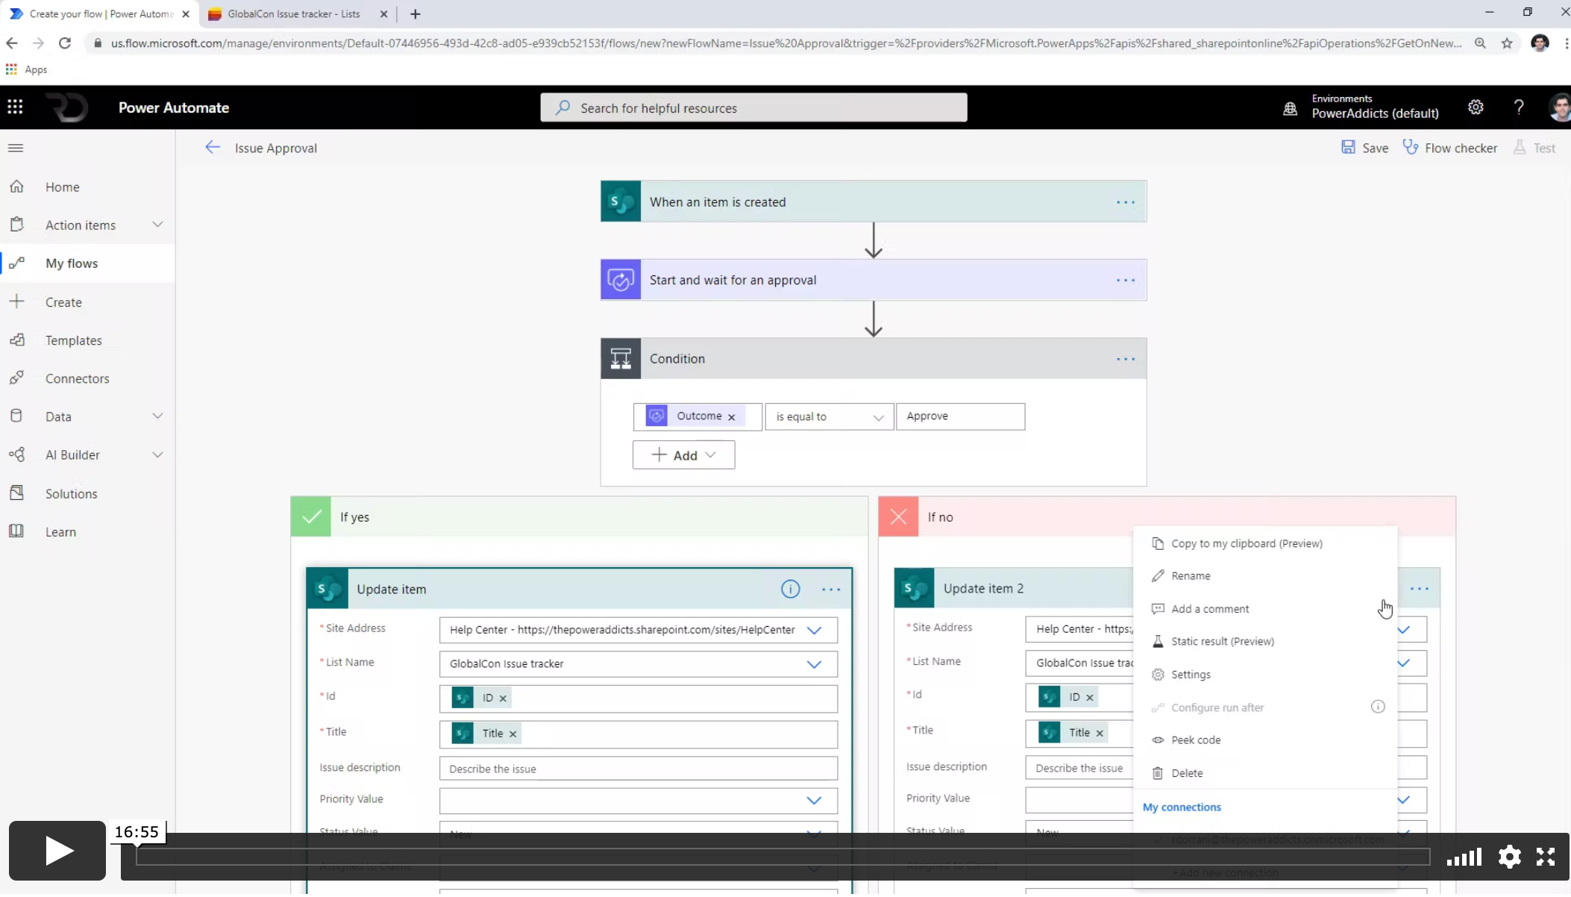
Task: Remove the Outcome token from condition
Action: point(731,417)
